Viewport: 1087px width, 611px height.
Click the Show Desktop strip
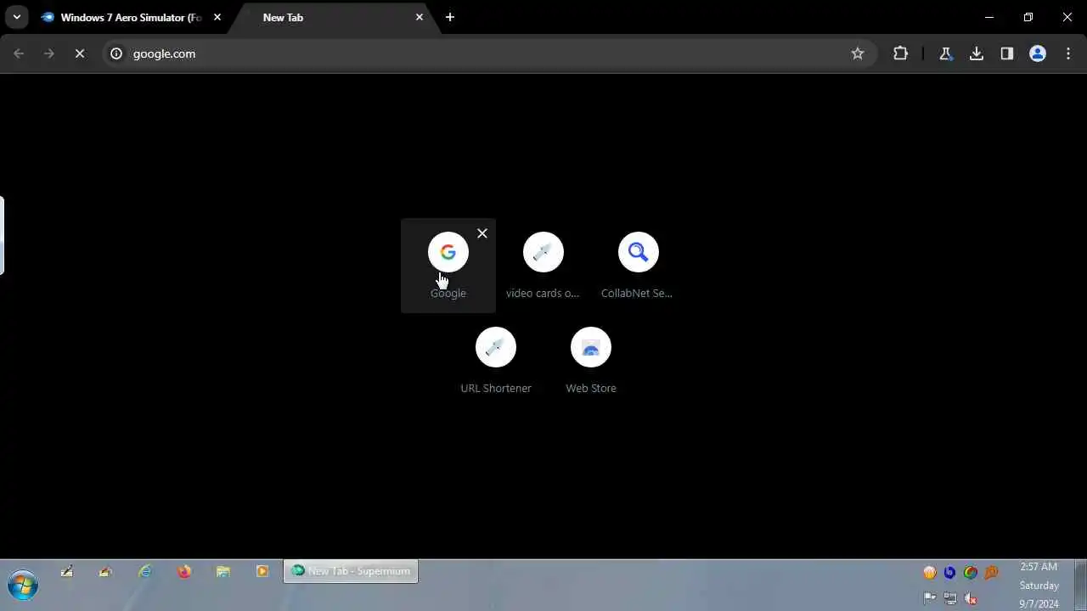click(x=1080, y=586)
